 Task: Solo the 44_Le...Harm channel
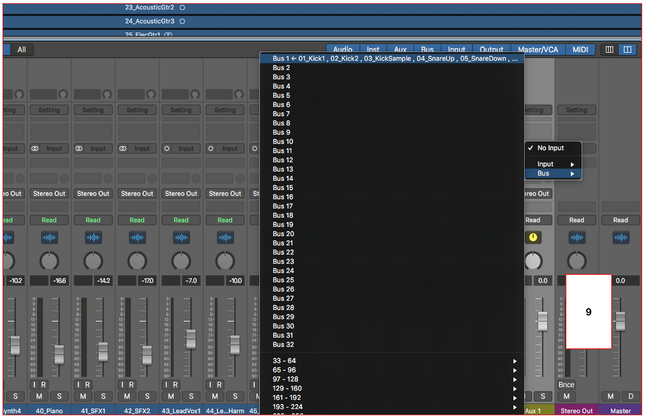click(x=235, y=396)
